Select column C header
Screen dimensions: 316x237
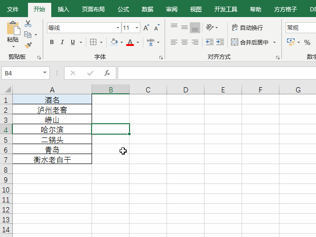[x=148, y=90]
